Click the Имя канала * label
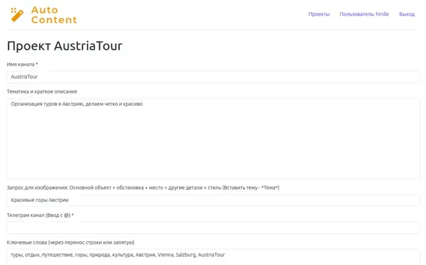Viewport: 426px width, 265px height. coord(23,64)
